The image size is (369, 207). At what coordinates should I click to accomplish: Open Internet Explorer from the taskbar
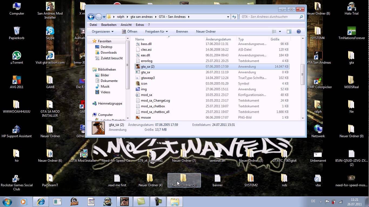41,202
